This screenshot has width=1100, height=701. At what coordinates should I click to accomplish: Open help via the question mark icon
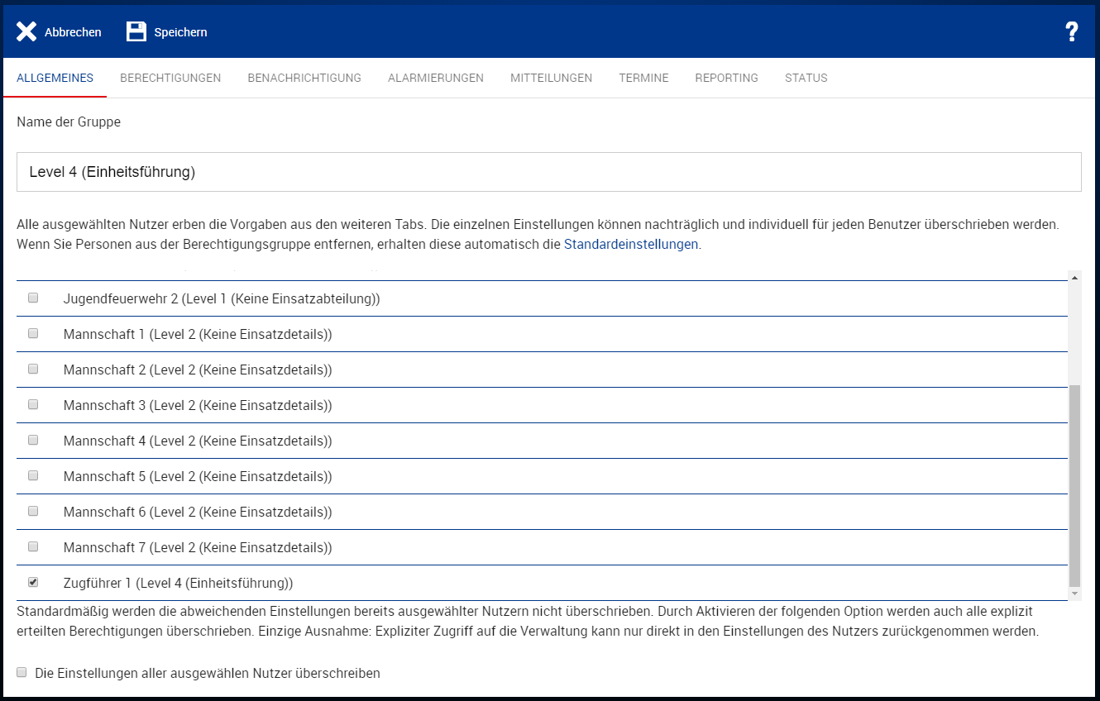click(1071, 32)
